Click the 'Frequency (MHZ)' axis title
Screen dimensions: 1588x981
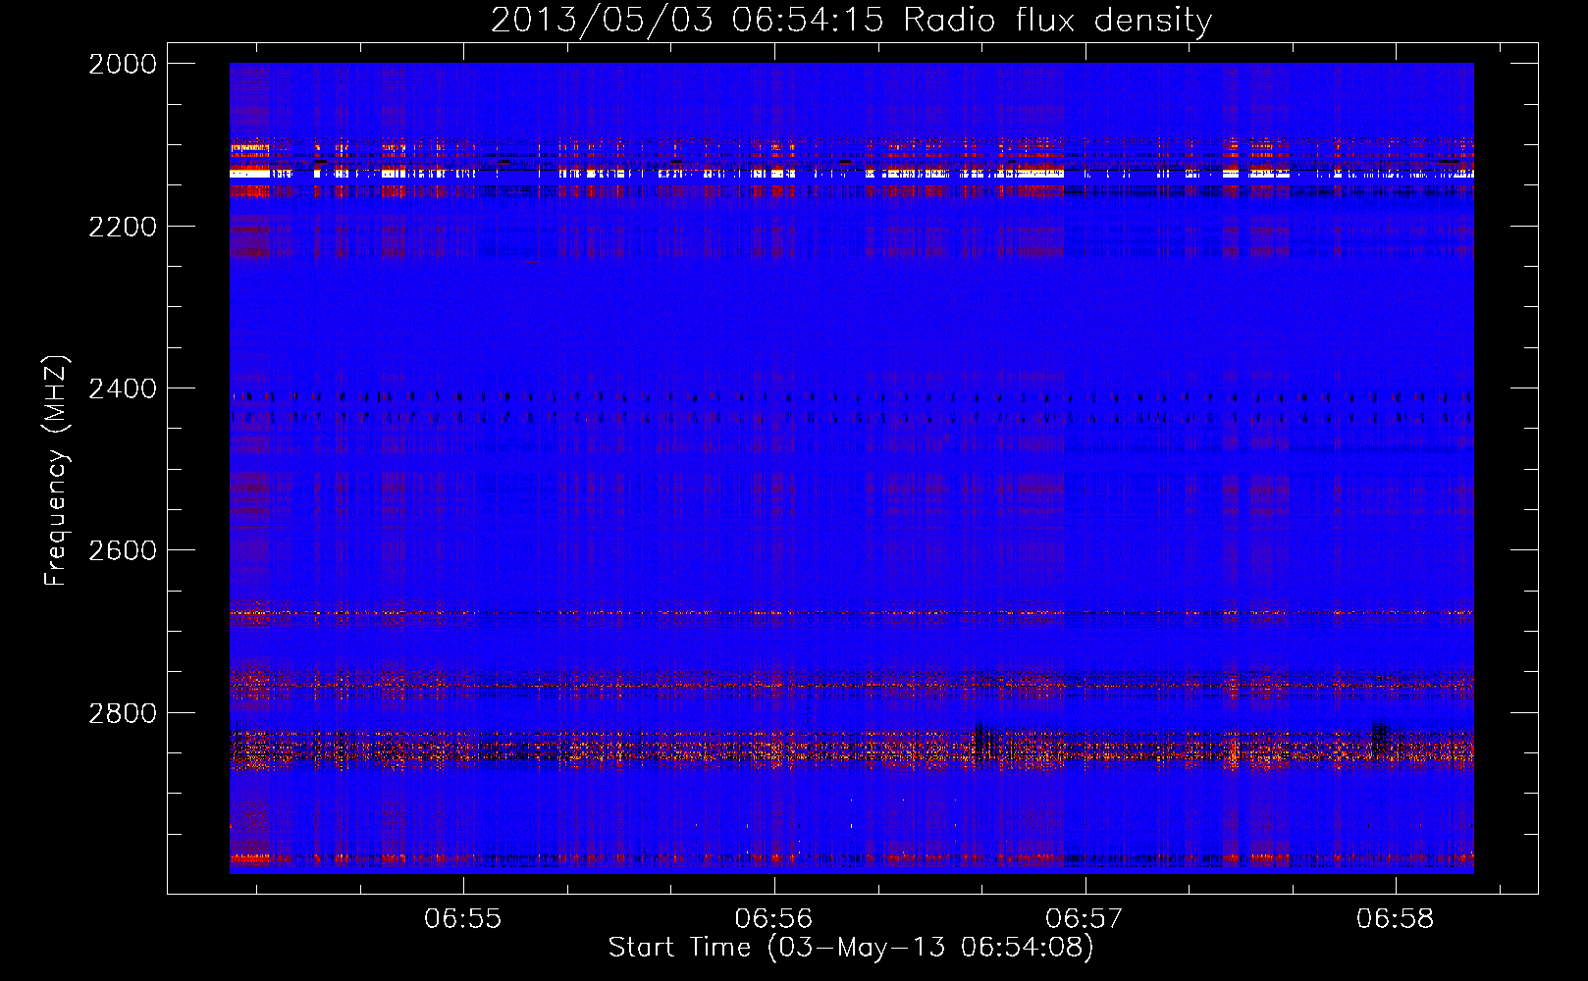pos(57,471)
